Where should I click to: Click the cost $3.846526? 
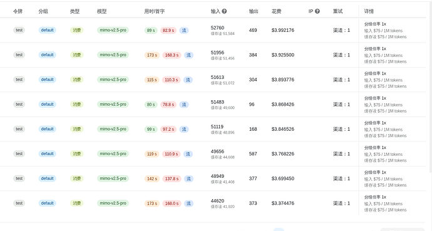tap(282, 129)
